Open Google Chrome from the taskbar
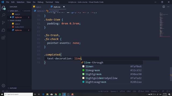 click(56, 94)
